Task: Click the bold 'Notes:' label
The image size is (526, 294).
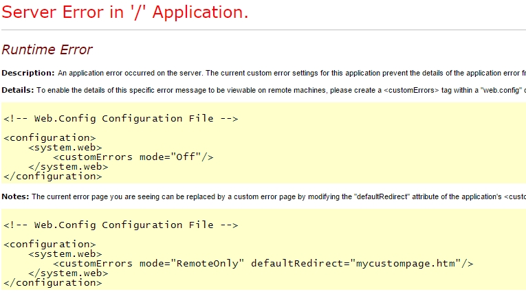Action: point(16,196)
